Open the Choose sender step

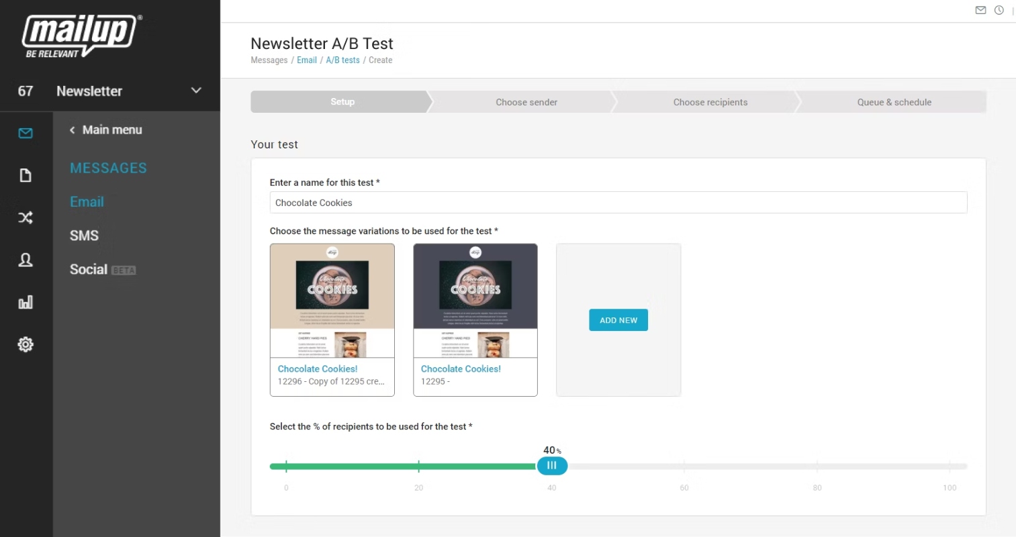pyautogui.click(x=526, y=102)
